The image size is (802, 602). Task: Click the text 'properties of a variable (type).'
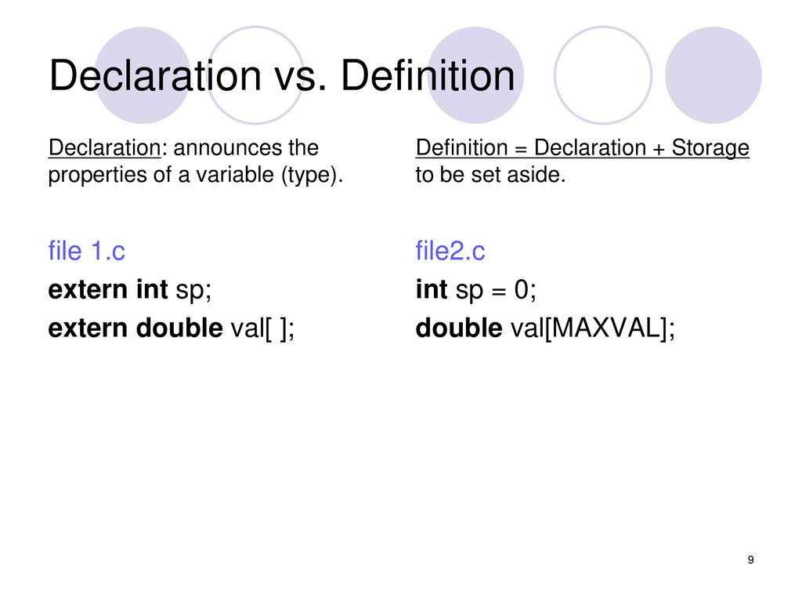[195, 176]
